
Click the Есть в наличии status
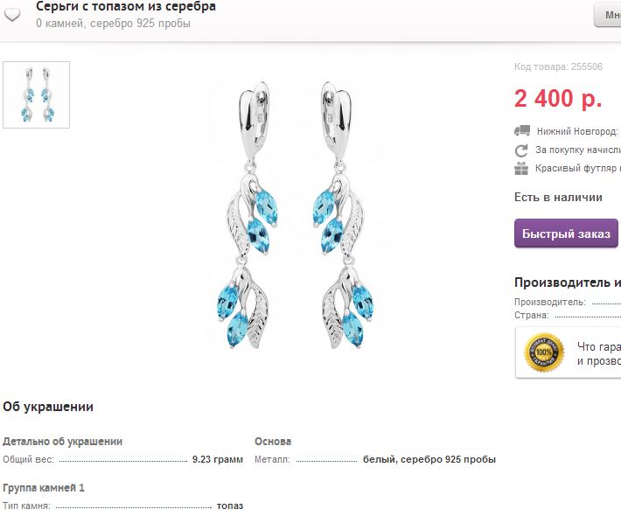click(x=558, y=198)
